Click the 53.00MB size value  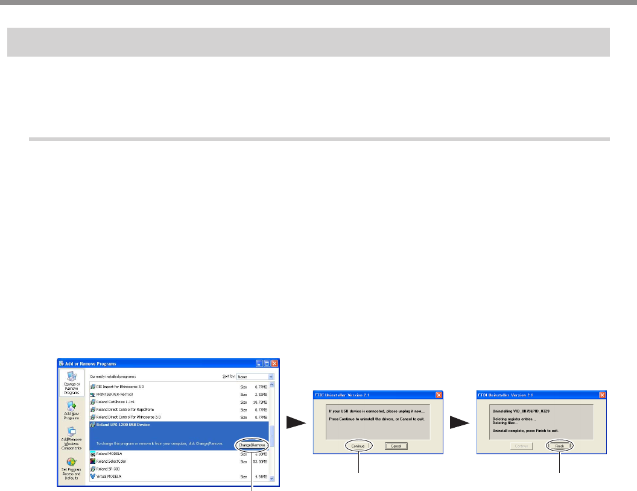260,462
